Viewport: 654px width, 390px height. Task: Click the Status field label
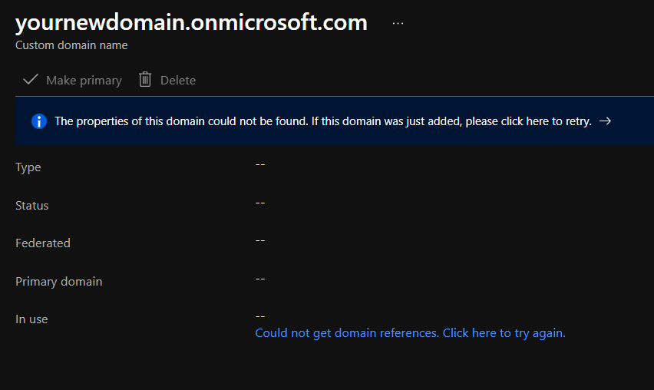click(32, 206)
